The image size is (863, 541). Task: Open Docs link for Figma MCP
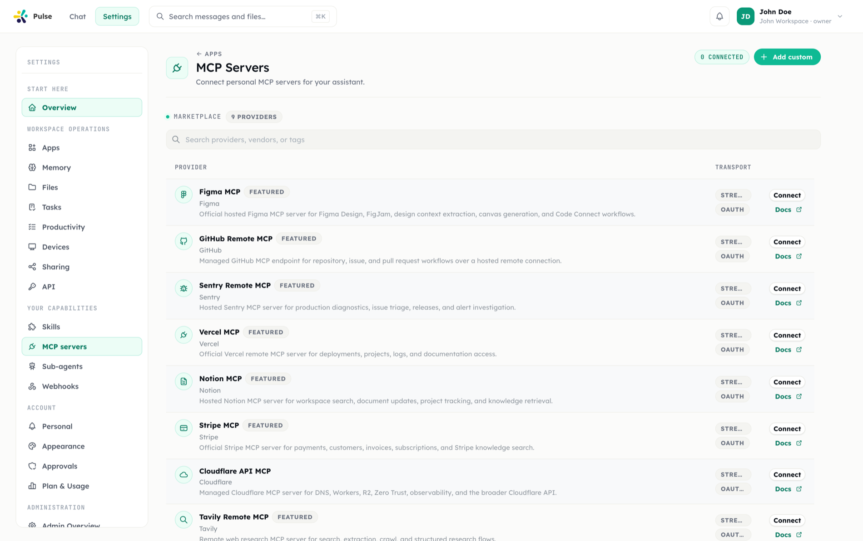click(x=788, y=210)
